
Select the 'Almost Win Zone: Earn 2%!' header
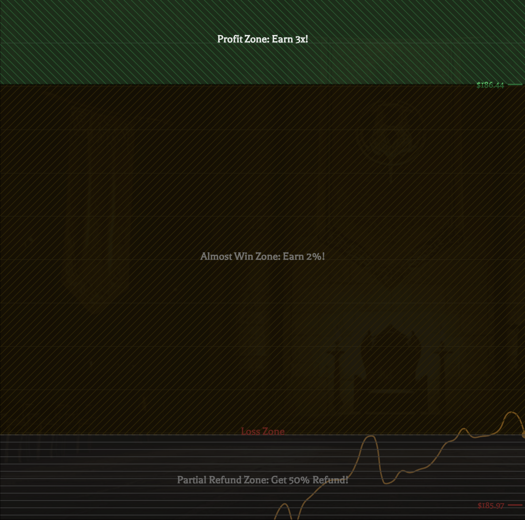pyautogui.click(x=262, y=256)
